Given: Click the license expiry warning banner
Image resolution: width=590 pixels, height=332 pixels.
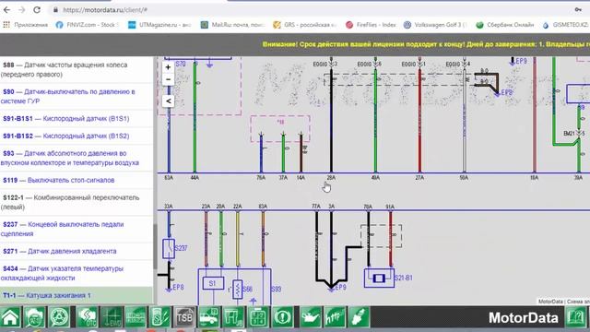Looking at the screenshot, I should (x=426, y=44).
